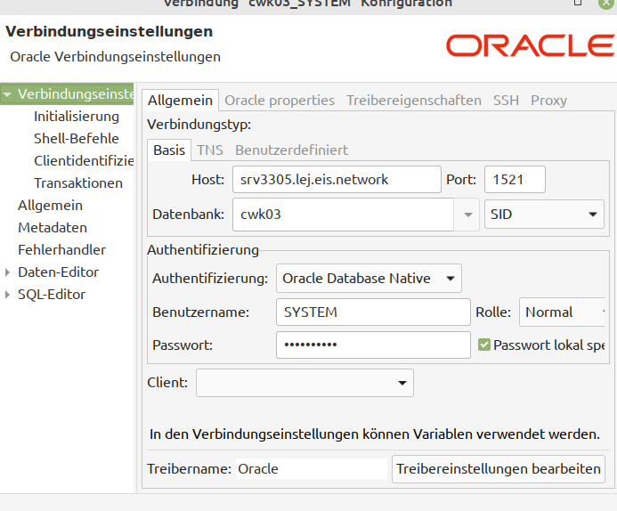Select Fehlerhandler in the sidebar tree
The width and height of the screenshot is (617, 511).
[61, 250]
